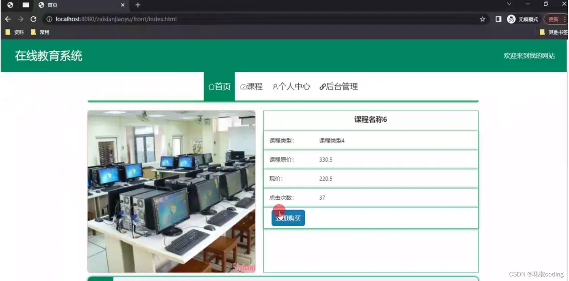Open 后台管理 in the navigation bar
Image resolution: width=569 pixels, height=281 pixels.
click(x=339, y=86)
